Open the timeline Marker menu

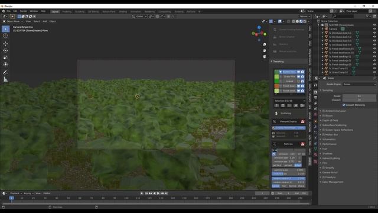pos(47,193)
